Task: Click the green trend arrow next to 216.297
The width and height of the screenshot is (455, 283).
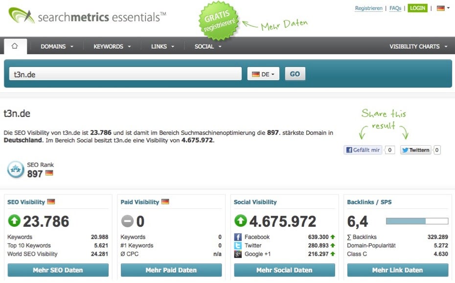Action: (x=333, y=254)
